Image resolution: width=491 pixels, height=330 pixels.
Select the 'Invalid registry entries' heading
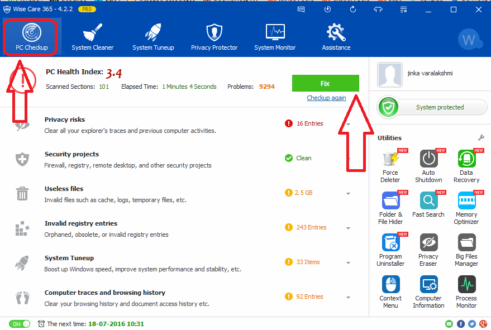[81, 223]
